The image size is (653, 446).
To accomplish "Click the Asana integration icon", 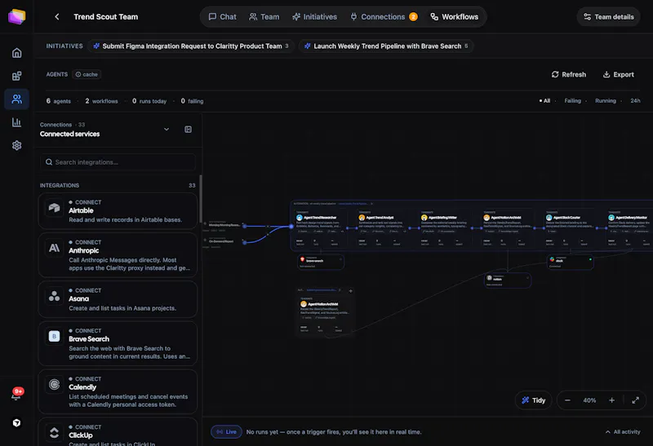I will (54, 296).
